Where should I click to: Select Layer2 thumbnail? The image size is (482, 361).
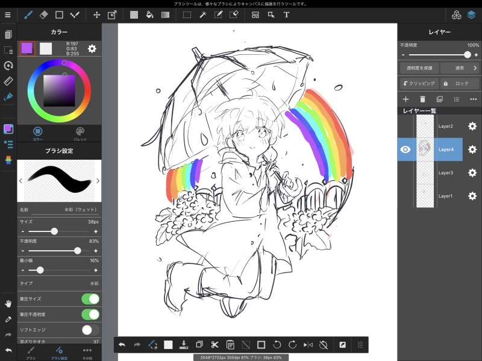pos(425,126)
